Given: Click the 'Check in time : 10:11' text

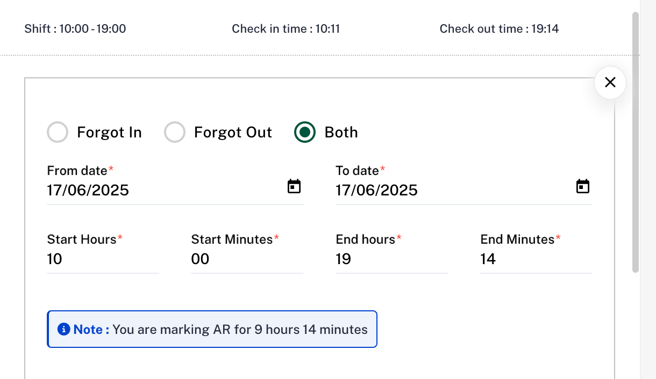Looking at the screenshot, I should coord(286,28).
